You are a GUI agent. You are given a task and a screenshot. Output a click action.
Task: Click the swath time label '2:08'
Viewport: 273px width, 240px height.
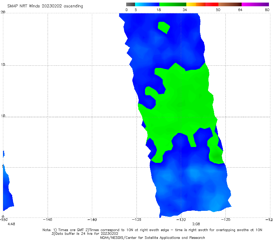pyautogui.click(x=196, y=224)
